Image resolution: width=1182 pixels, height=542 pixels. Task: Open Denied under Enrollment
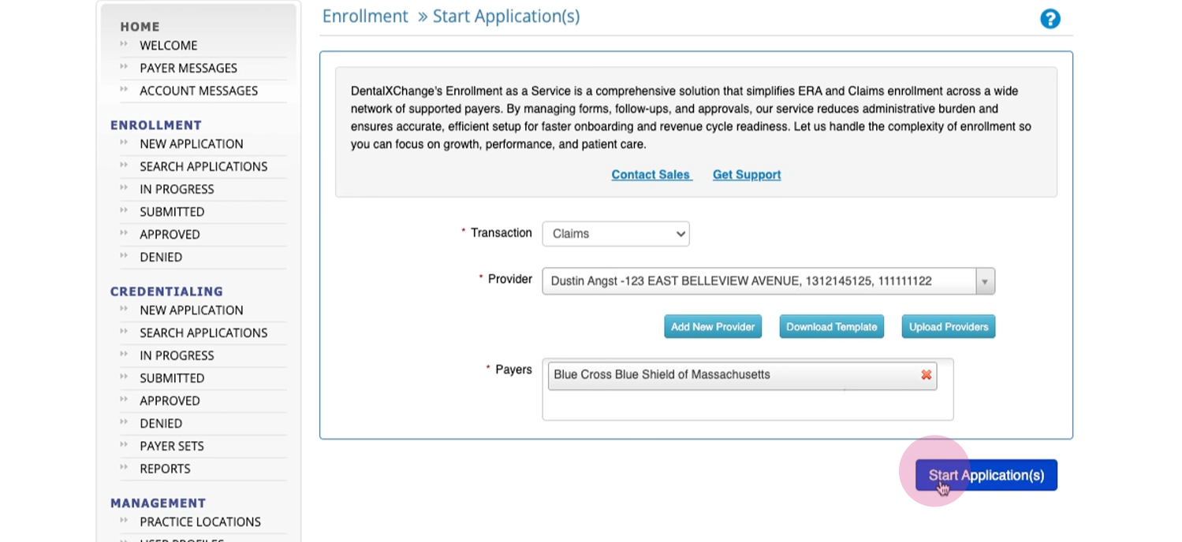click(161, 258)
